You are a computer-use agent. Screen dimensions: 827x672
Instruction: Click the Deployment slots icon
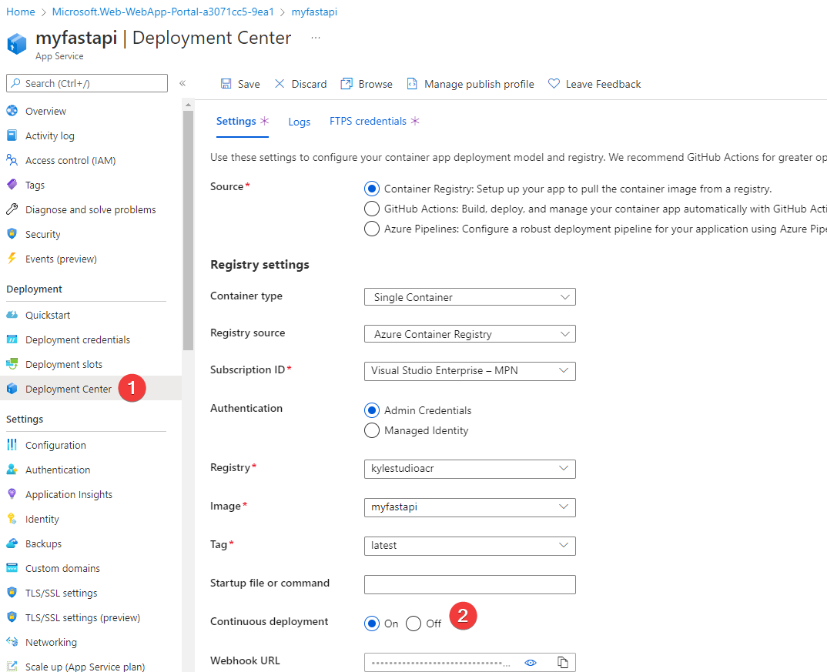pyautogui.click(x=12, y=363)
